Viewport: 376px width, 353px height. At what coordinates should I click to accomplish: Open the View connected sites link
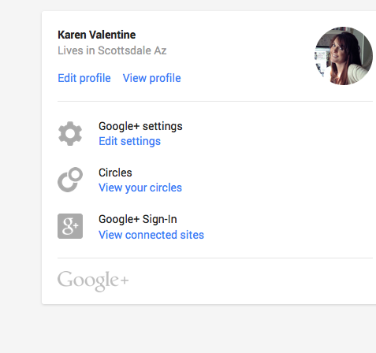coord(151,235)
